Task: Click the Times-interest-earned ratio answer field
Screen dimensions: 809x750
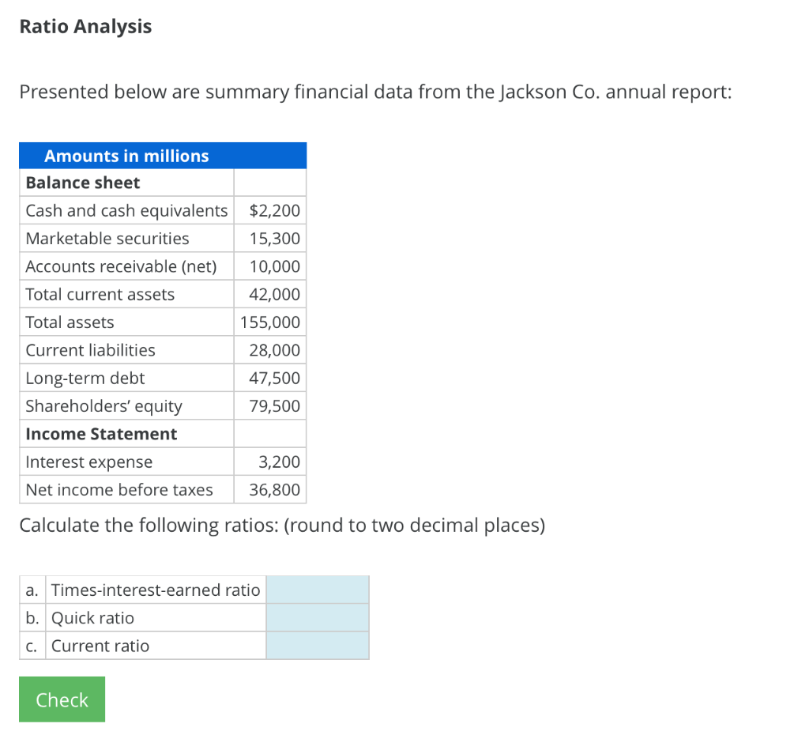Action: [x=317, y=589]
